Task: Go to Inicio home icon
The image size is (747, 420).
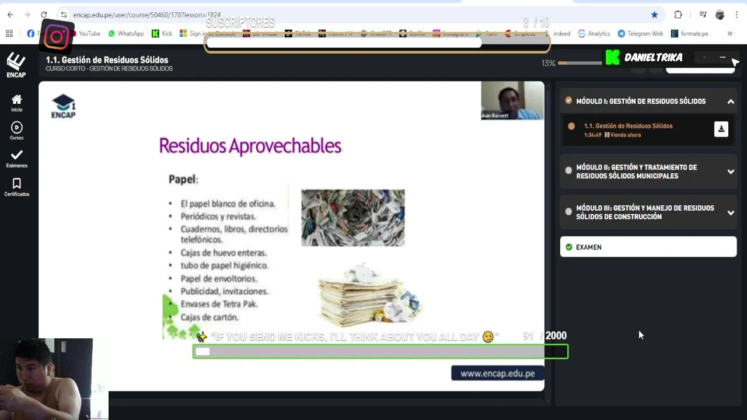Action: 16,103
